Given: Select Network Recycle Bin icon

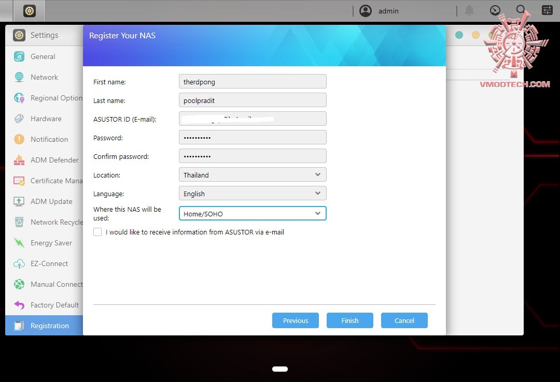Looking at the screenshot, I should [x=19, y=222].
